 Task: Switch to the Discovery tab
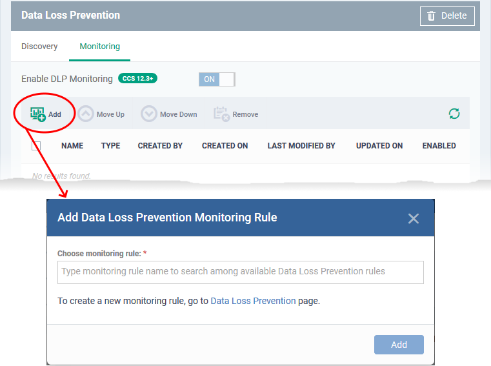tap(39, 46)
